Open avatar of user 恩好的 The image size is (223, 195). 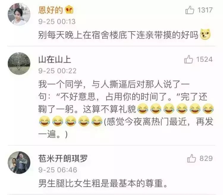click(19, 14)
